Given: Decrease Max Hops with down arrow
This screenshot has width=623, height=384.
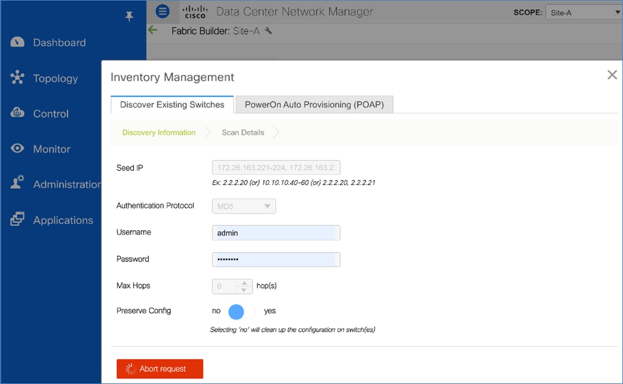Looking at the screenshot, I should (244, 290).
